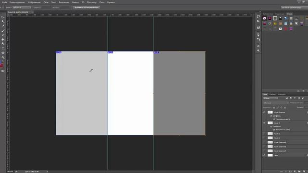Show hidden layer Слой 1

264,134
